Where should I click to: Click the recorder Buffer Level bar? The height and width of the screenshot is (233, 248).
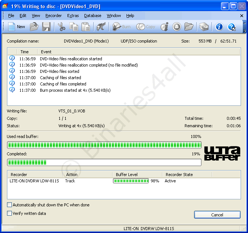pyautogui.click(x=131, y=181)
